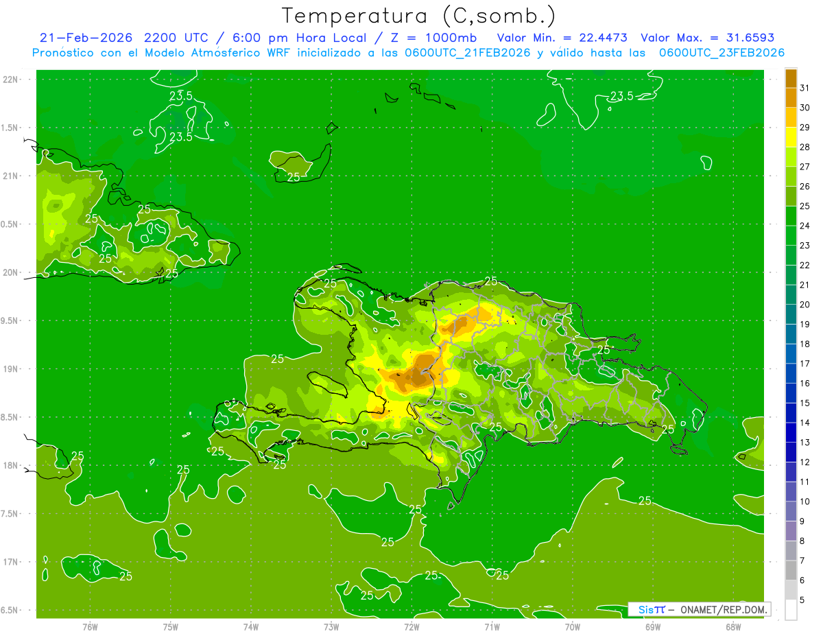Click the "22N" latitude label
The image size is (823, 636).
pyautogui.click(x=11, y=79)
